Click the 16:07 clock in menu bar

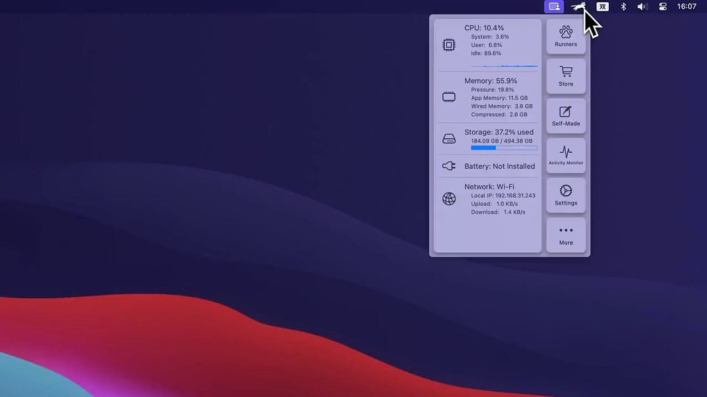(x=687, y=7)
